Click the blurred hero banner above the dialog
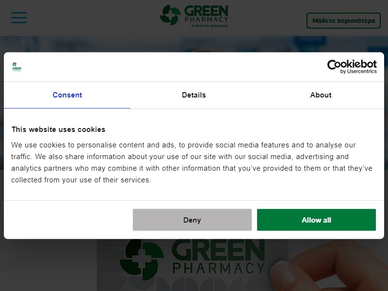The width and height of the screenshot is (388, 291). click(x=194, y=44)
